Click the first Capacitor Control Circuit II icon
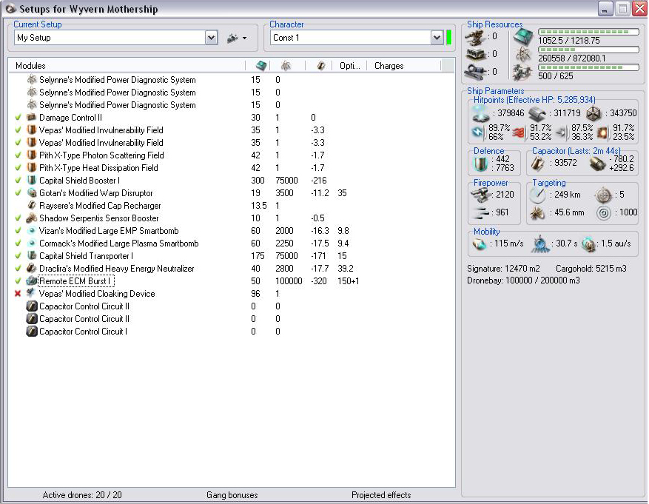 (x=32, y=306)
